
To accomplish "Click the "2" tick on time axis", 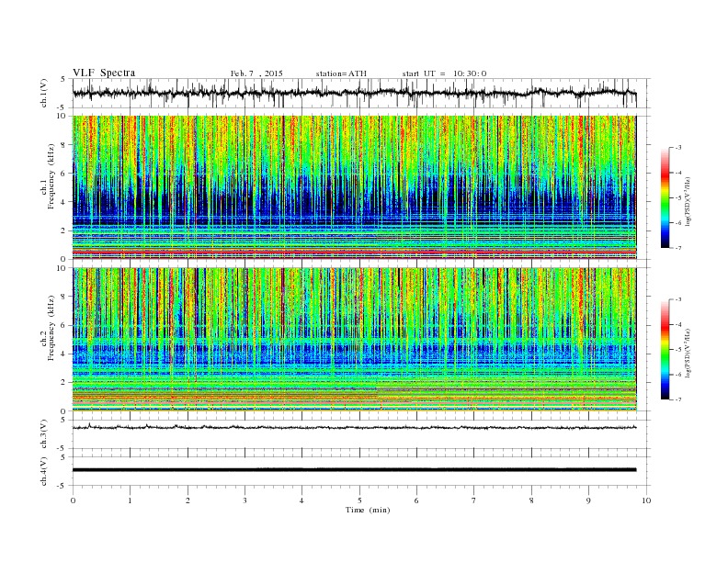I will (x=188, y=500).
